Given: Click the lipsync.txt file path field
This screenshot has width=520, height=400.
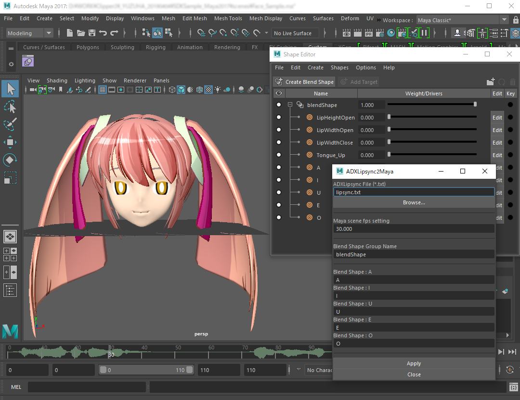Looking at the screenshot, I should pos(414,192).
